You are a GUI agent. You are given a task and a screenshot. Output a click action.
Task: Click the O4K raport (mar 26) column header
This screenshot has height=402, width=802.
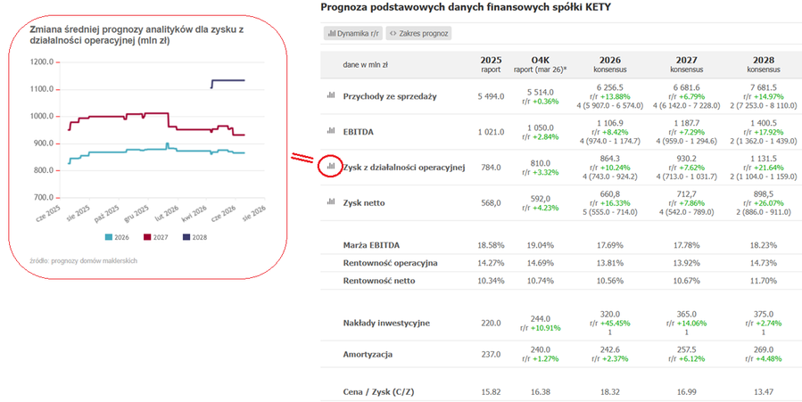(x=540, y=65)
